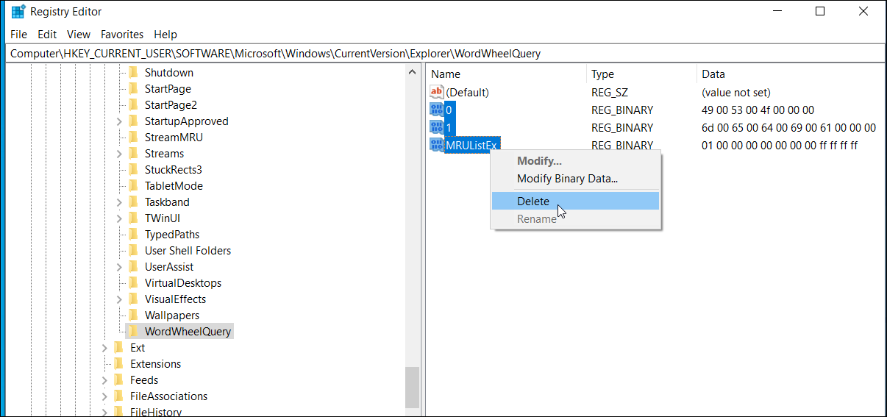Viewport: 887px width, 417px height.
Task: Expand the VisualEffects key
Action: [x=119, y=299]
